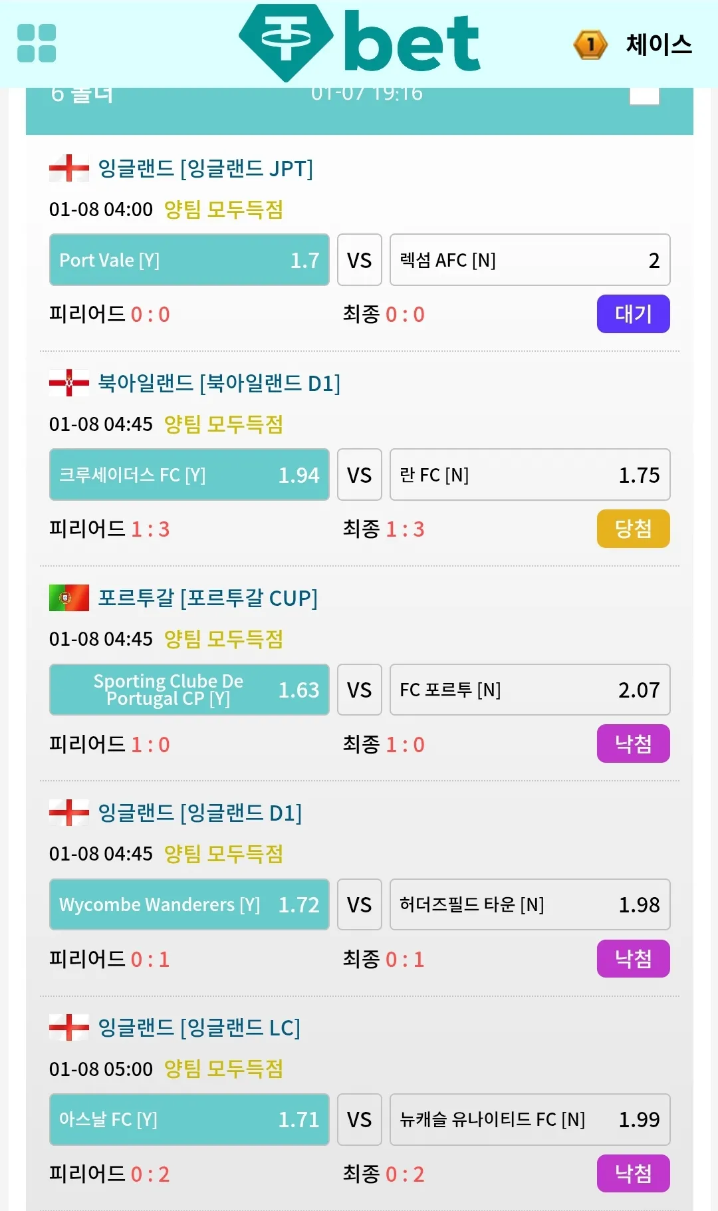
Task: Click England flag beside 잉글랜드 JPT league
Action: coord(69,168)
